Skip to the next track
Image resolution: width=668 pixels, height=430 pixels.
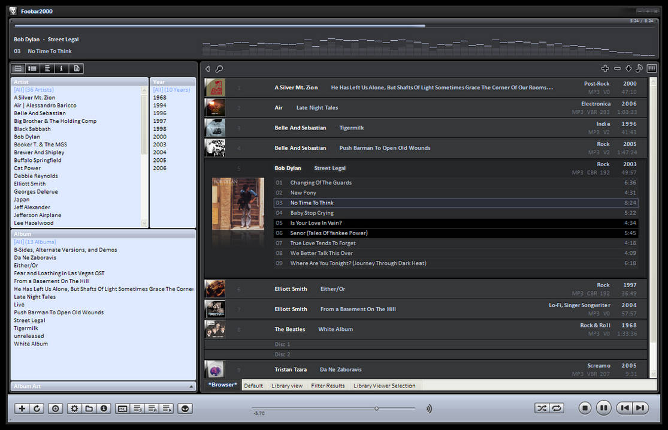pyautogui.click(x=640, y=408)
